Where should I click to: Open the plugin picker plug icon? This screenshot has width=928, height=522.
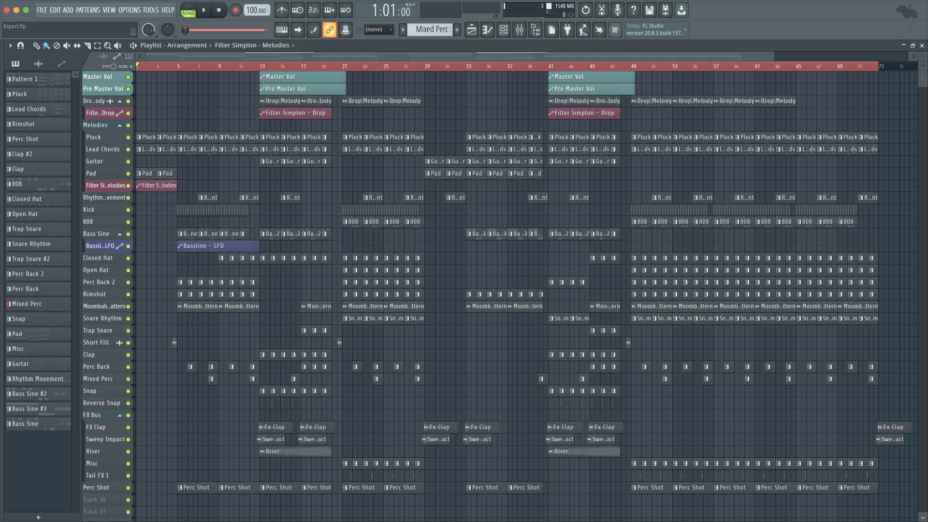click(x=567, y=30)
